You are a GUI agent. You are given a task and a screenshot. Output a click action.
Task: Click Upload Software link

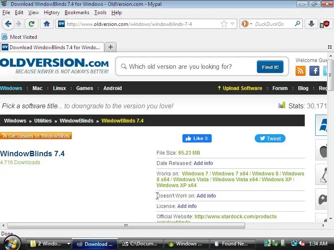coord(240,88)
